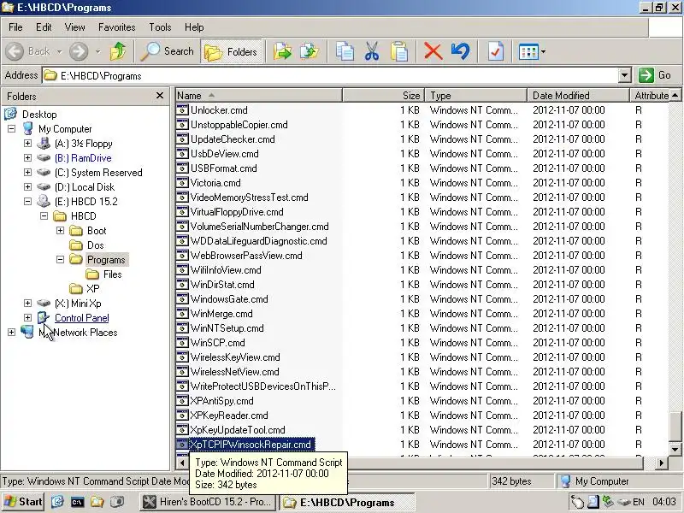Select USBFormat.cmd in file list
Screen dimensions: 684x513
click(x=224, y=168)
